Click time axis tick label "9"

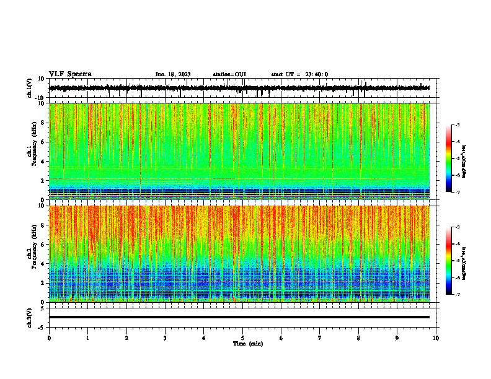(x=397, y=338)
